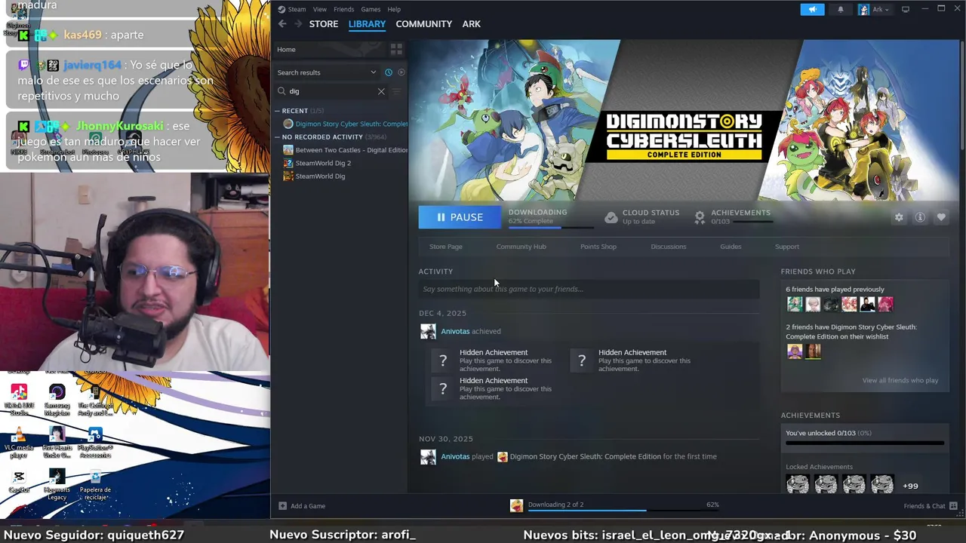Open the Ark account dropdown
The width and height of the screenshot is (966, 543).
tap(874, 9)
